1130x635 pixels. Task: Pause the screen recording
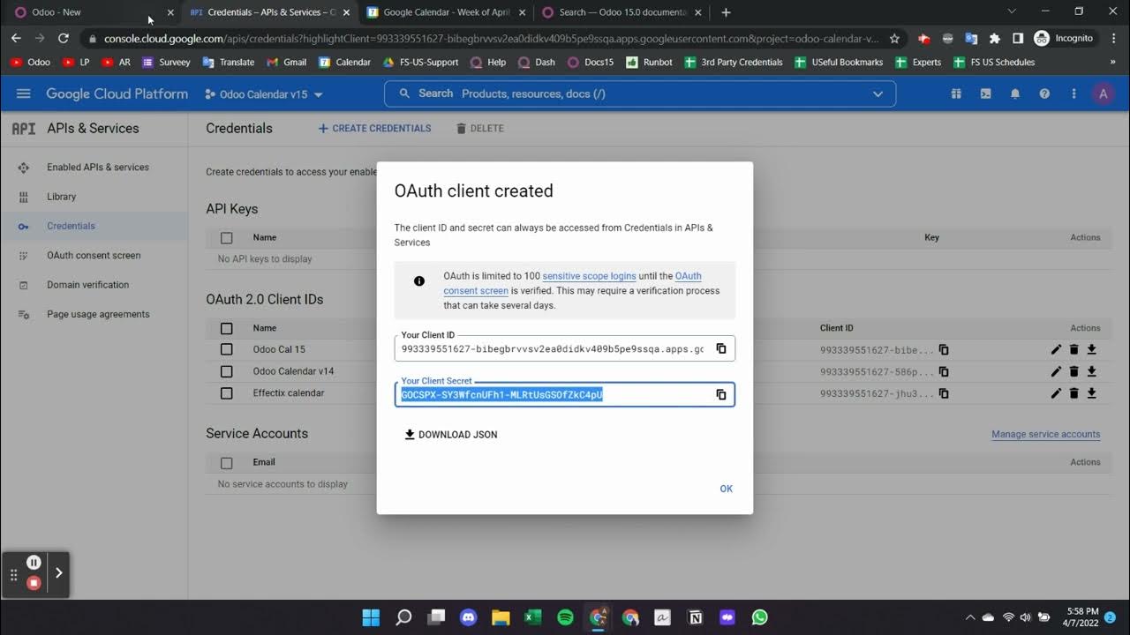click(34, 562)
